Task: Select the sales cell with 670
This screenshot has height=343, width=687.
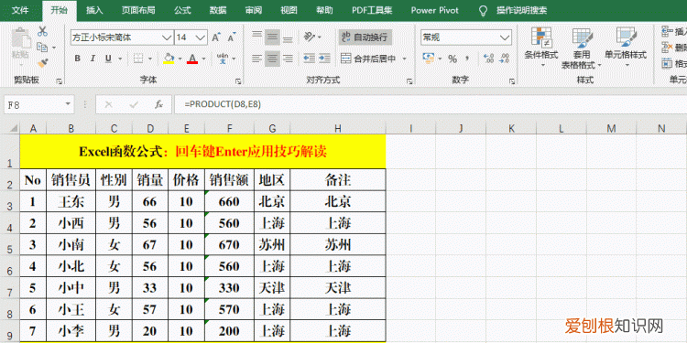Action: tap(229, 244)
